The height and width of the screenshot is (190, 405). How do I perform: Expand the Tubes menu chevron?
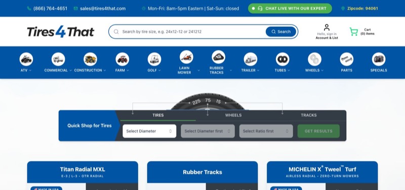289,71
